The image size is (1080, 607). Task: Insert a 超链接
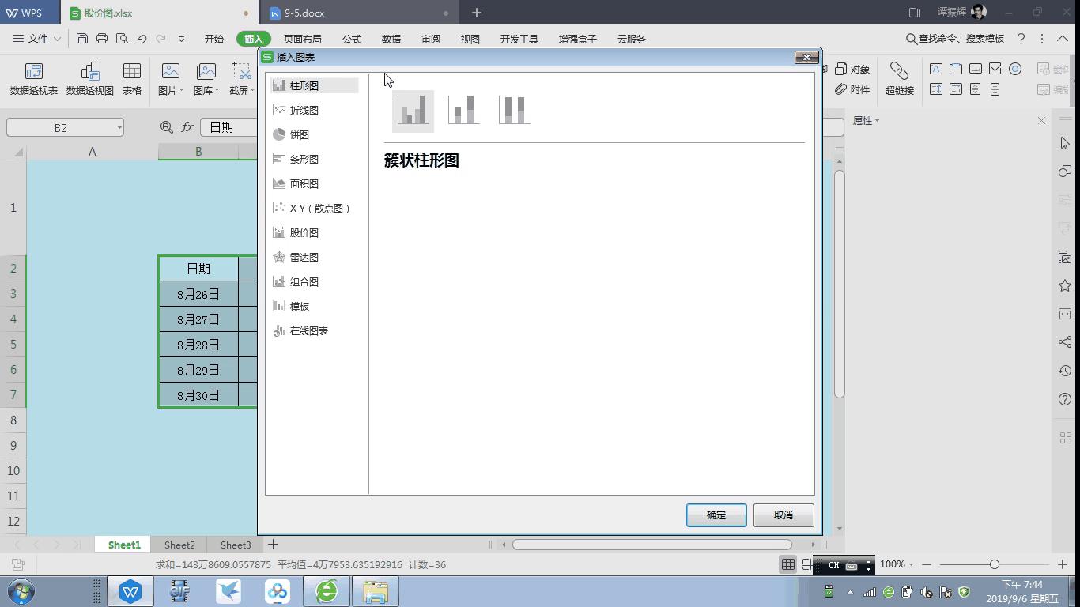pyautogui.click(x=900, y=79)
